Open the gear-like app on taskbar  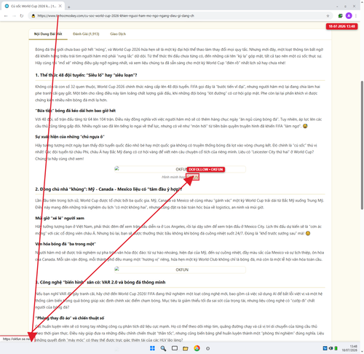click(207, 348)
